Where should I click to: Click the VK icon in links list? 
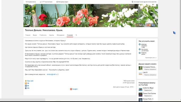point(26,86)
